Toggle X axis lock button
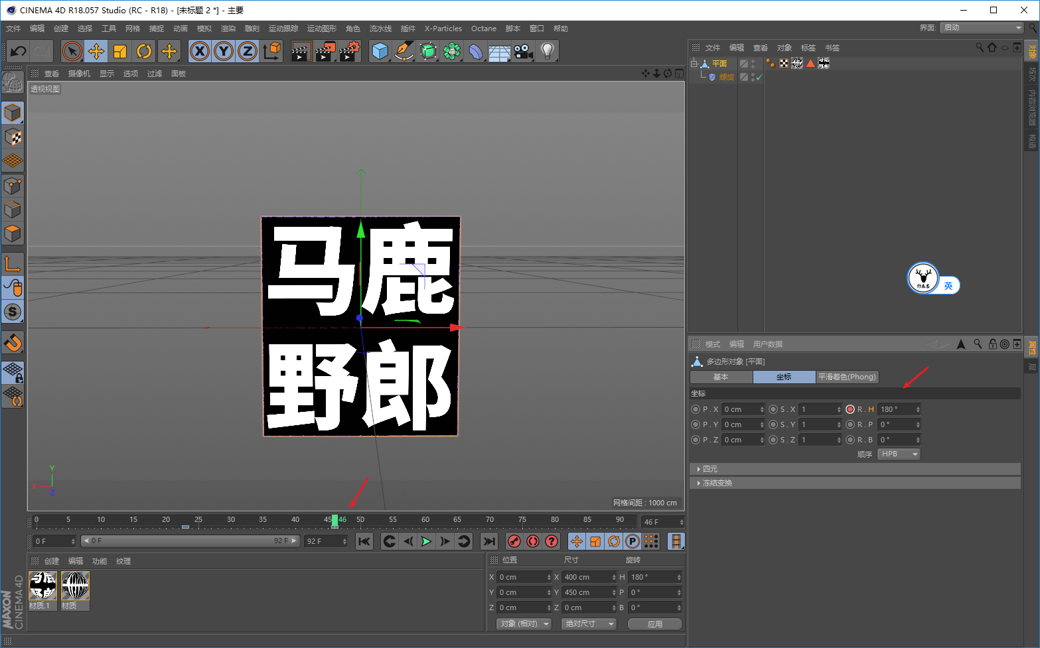 point(200,51)
